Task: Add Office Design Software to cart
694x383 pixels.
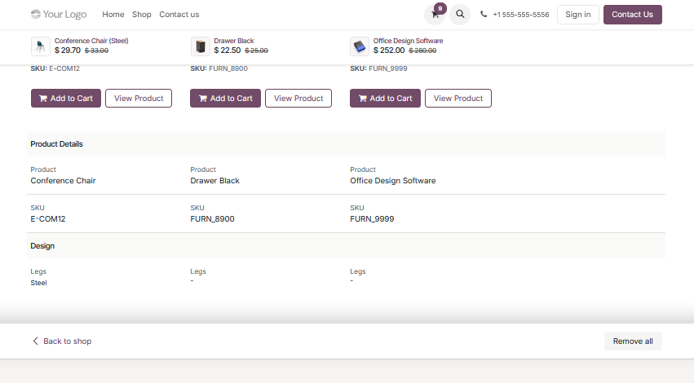Action: pyautogui.click(x=385, y=98)
